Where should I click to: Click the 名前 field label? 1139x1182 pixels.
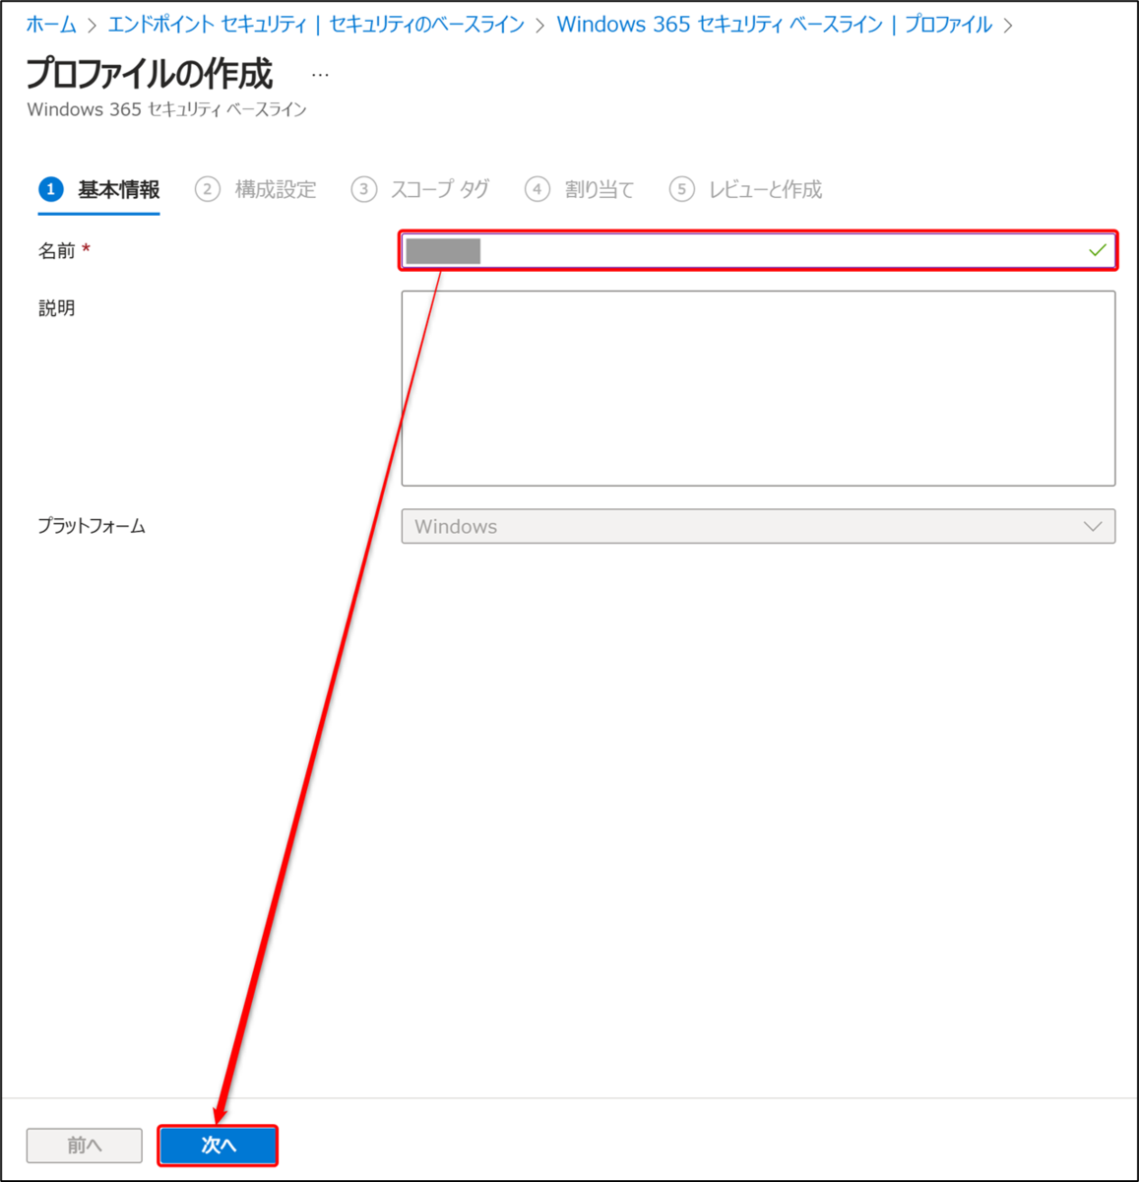(57, 251)
